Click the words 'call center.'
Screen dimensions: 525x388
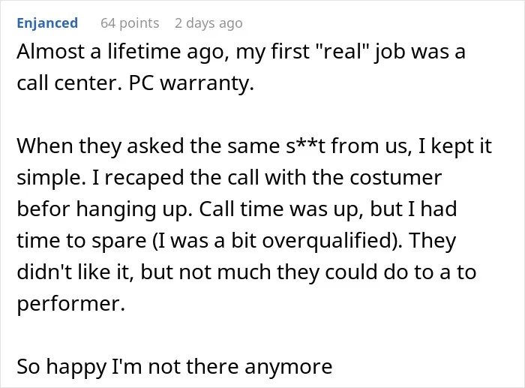pyautogui.click(x=69, y=83)
